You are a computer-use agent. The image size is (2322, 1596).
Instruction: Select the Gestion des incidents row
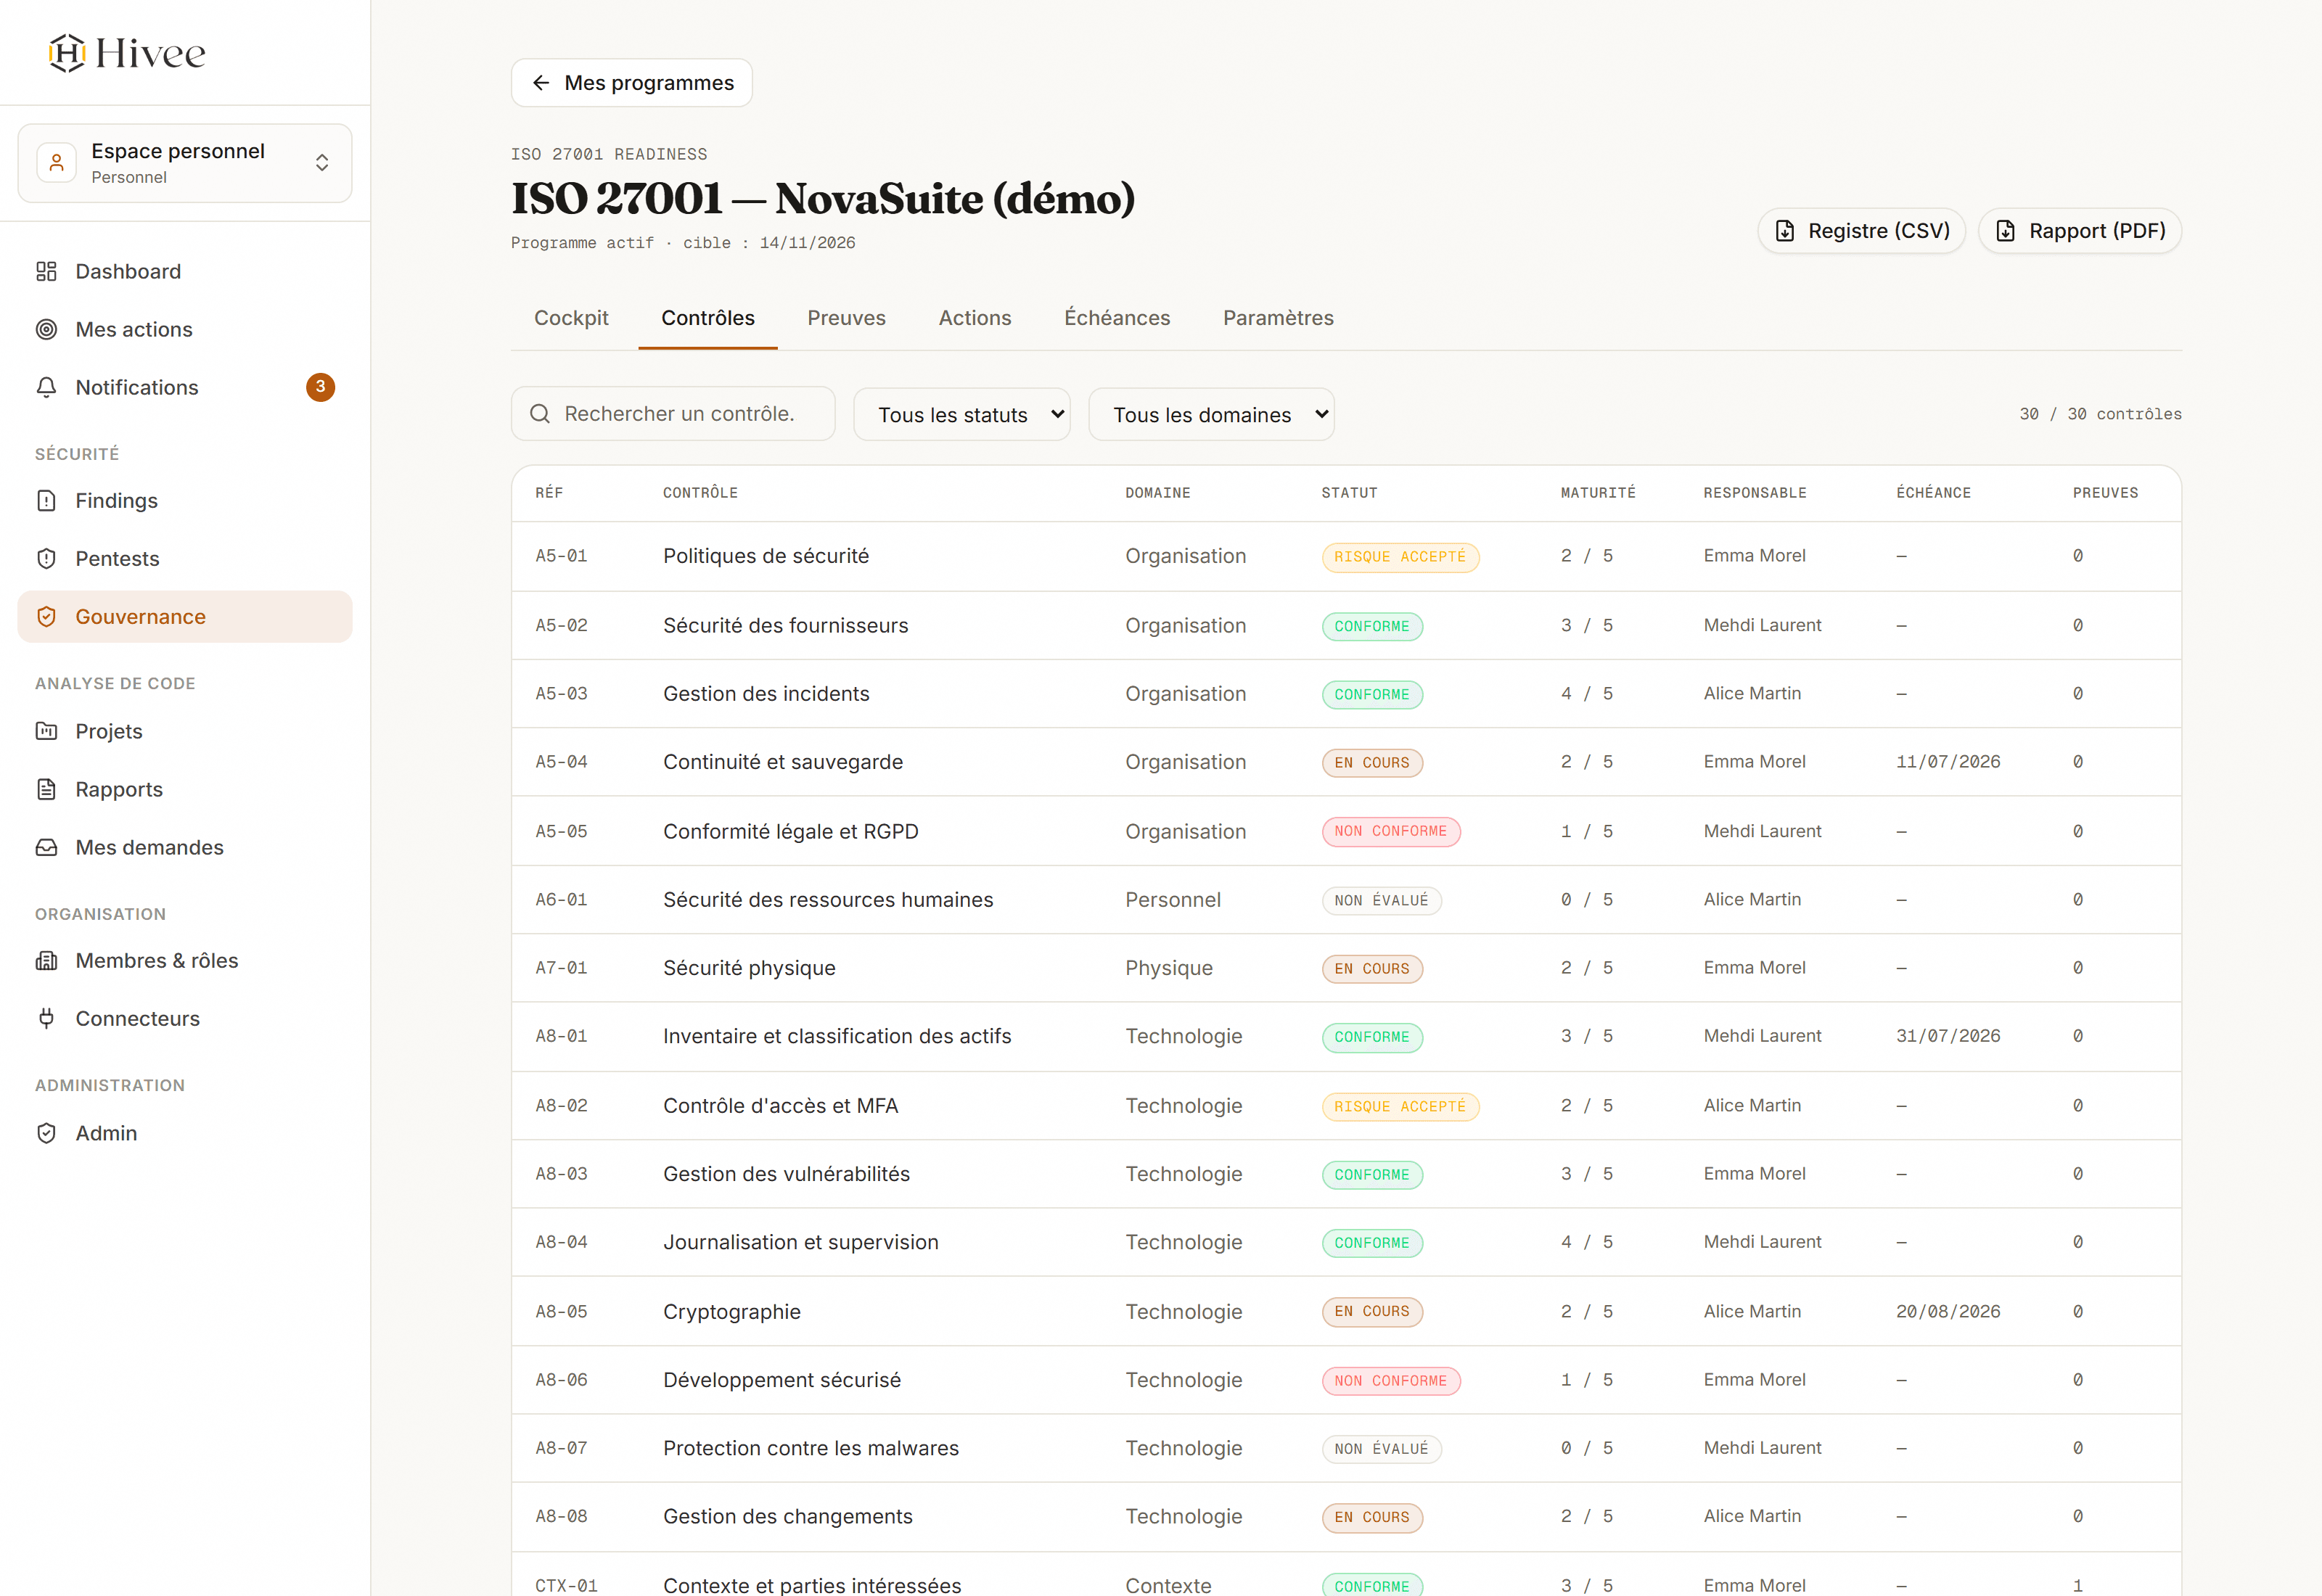(1346, 694)
